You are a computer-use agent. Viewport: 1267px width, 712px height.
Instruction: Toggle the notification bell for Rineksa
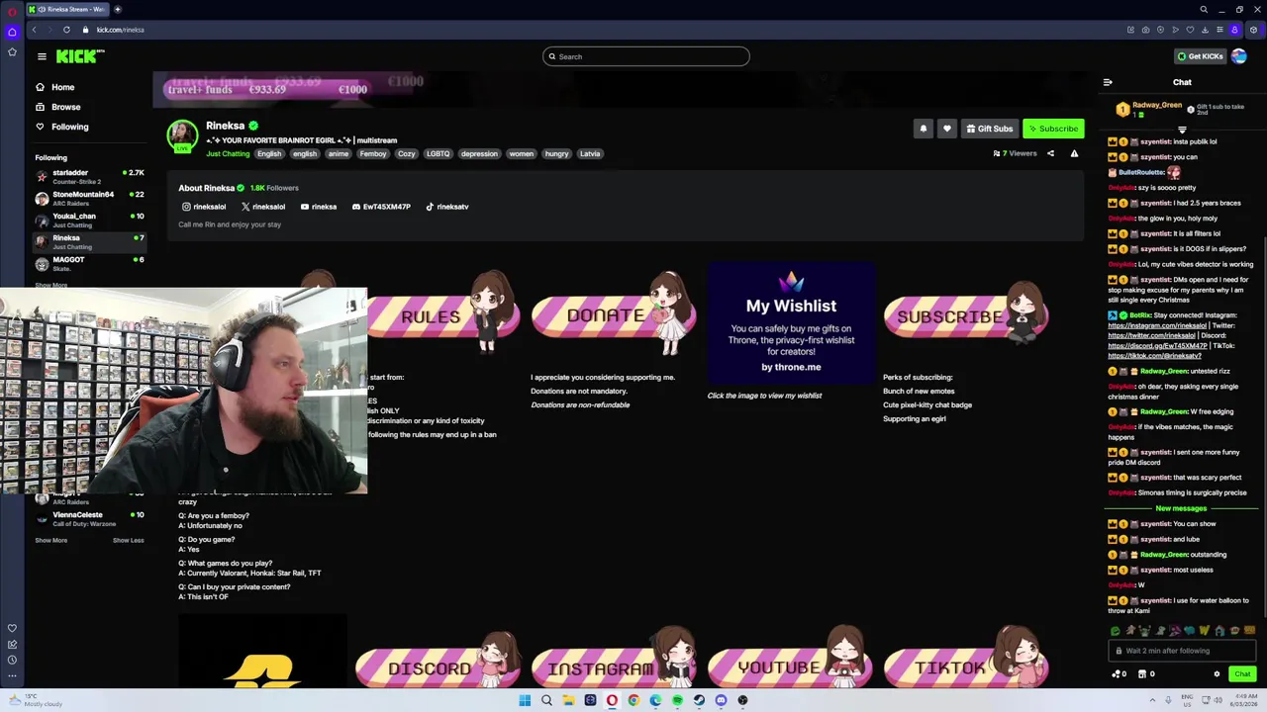pyautogui.click(x=923, y=129)
